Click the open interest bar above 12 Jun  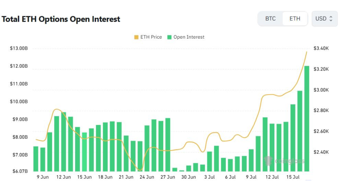pyautogui.click(x=63, y=142)
